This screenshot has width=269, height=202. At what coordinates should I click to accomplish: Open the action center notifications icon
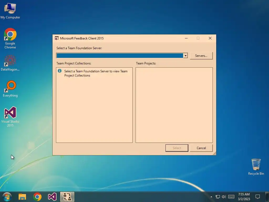pos(258,197)
